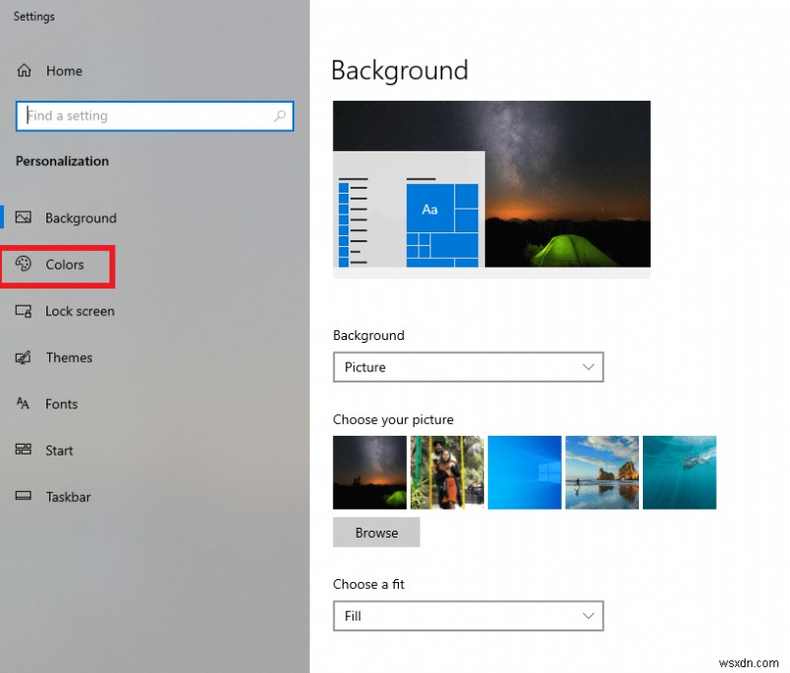Click the Lock screen monitor icon
The width and height of the screenshot is (790, 673).
(23, 311)
